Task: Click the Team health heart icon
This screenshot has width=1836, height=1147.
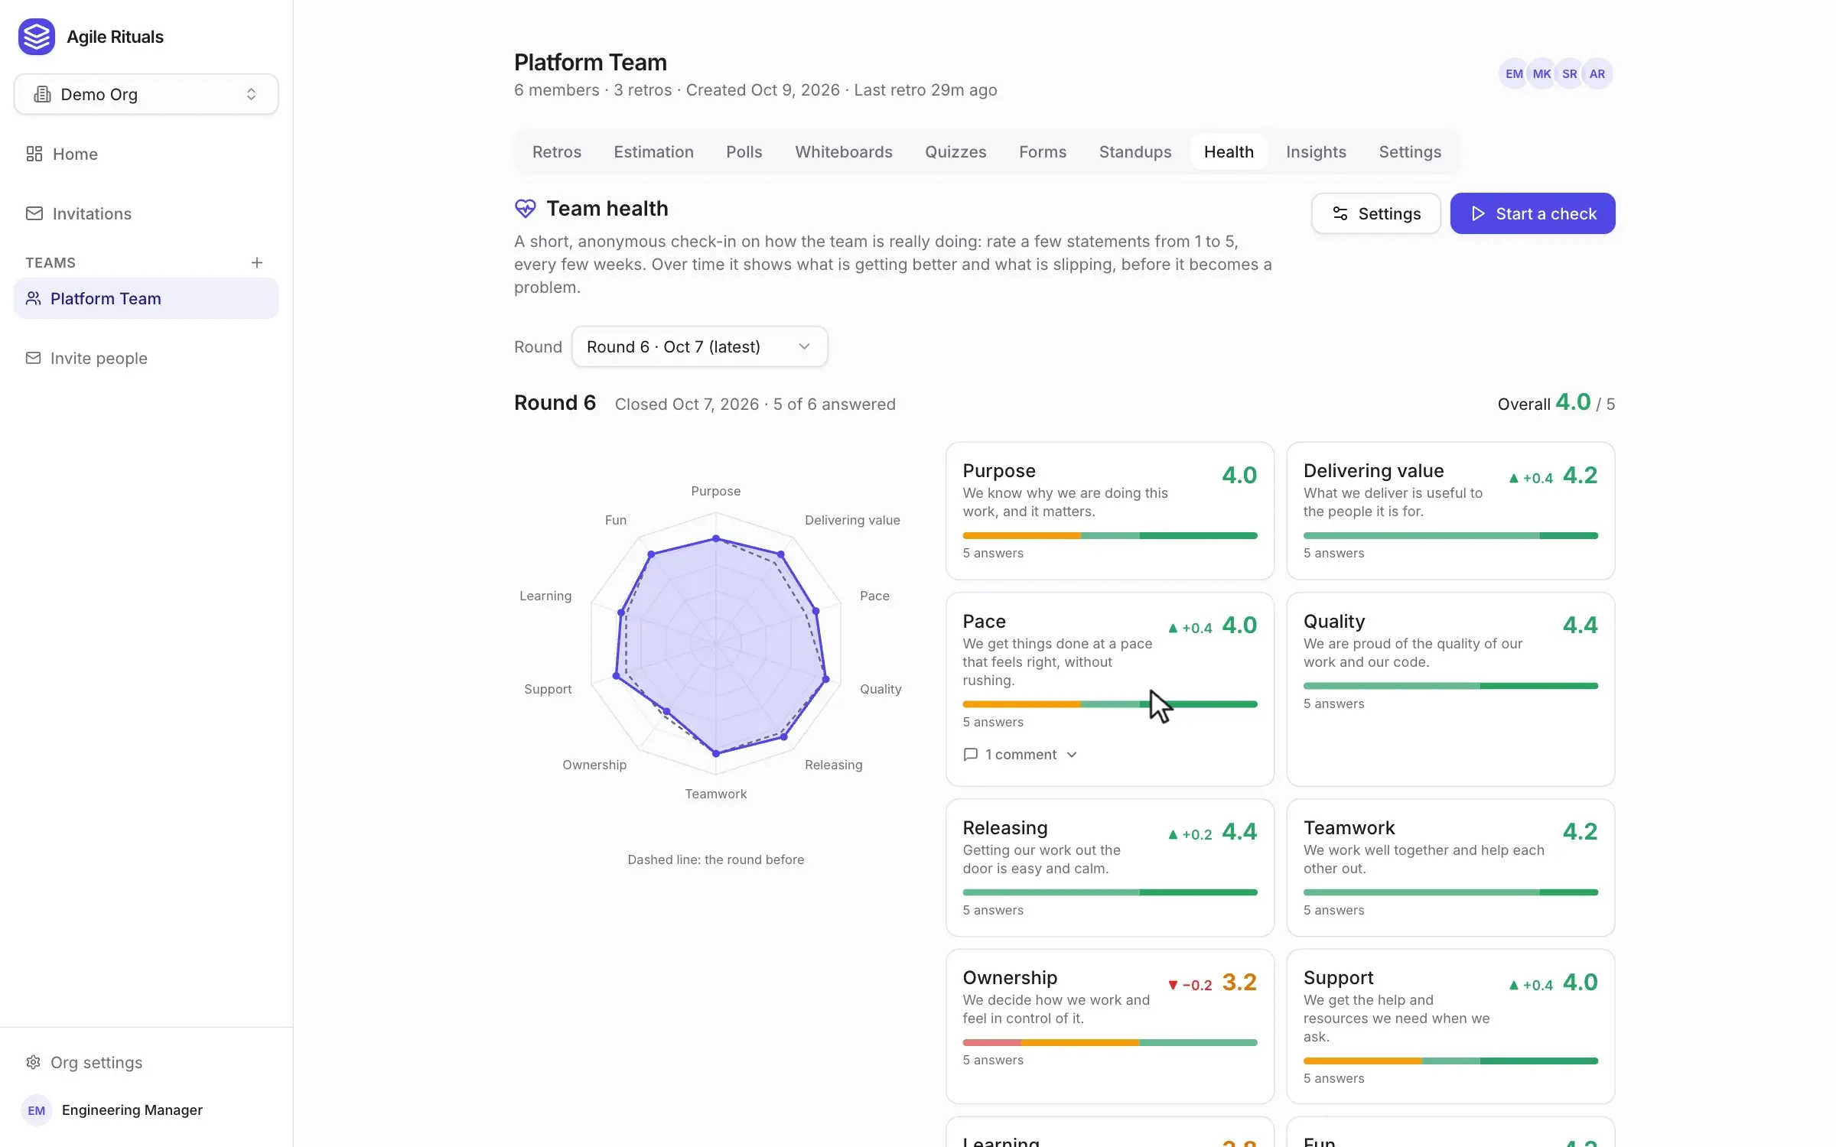Action: pyautogui.click(x=526, y=208)
